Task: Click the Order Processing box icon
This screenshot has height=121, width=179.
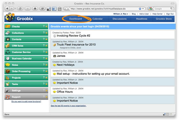Action: tap(8, 71)
